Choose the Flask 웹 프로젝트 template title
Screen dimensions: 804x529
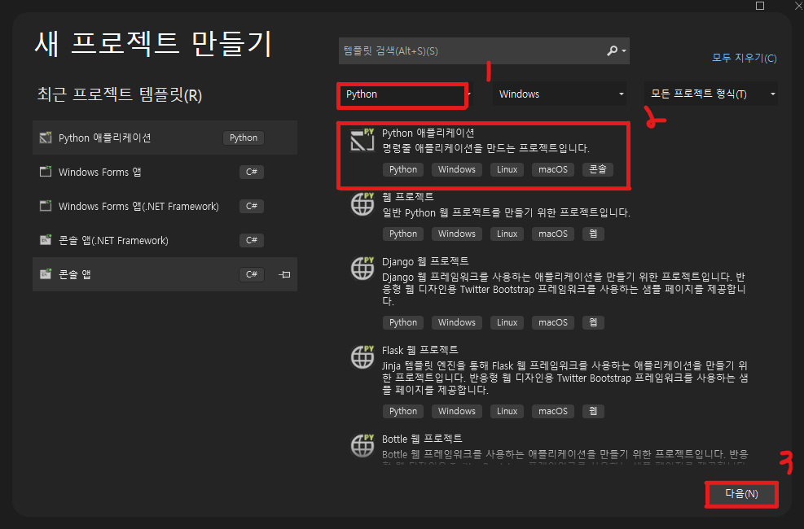[420, 350]
